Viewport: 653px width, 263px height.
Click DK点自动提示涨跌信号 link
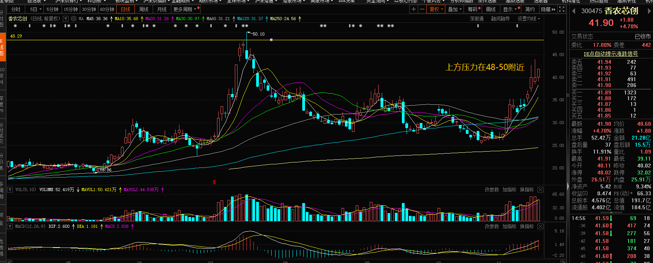611,54
